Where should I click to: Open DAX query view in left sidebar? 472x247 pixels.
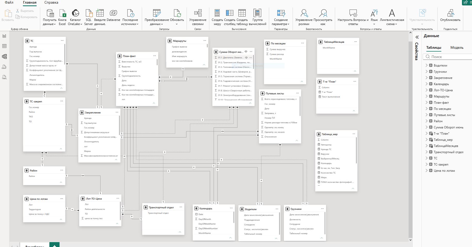click(x=4, y=67)
